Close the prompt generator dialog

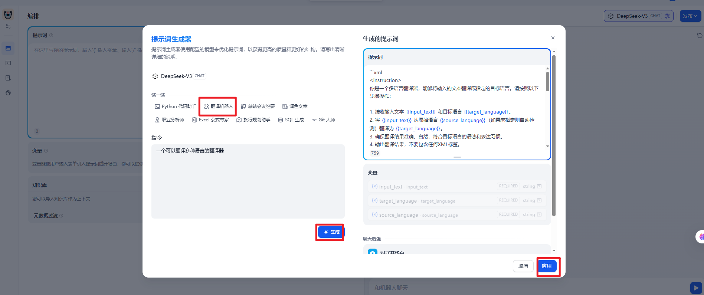(x=553, y=38)
